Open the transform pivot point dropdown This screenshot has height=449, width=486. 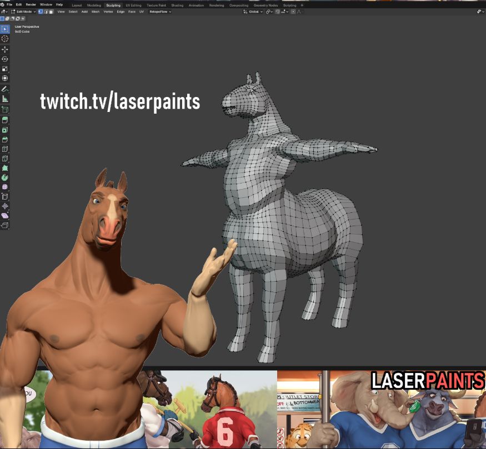pyautogui.click(x=269, y=12)
